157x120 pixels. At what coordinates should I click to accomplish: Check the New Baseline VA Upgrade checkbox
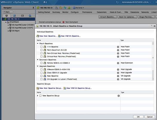(41, 76)
